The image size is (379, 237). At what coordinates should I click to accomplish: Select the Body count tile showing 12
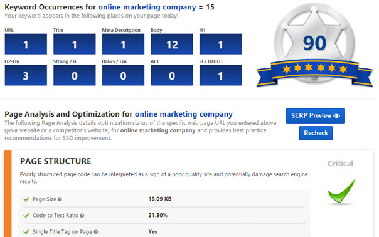click(x=172, y=44)
